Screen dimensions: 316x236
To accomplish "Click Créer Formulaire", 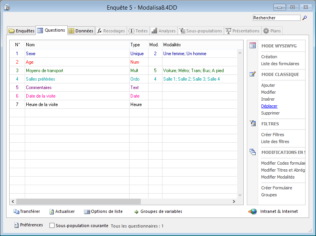I will (277, 188).
